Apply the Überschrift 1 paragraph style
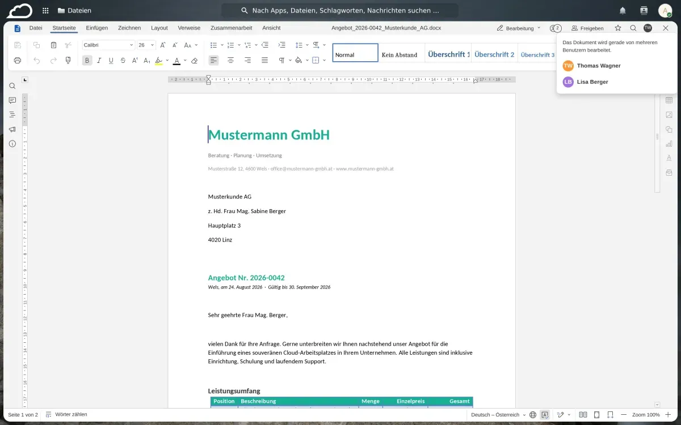This screenshot has width=681, height=425. pos(448,54)
